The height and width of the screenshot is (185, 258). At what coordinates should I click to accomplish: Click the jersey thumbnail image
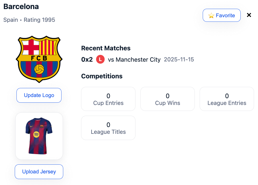click(39, 136)
